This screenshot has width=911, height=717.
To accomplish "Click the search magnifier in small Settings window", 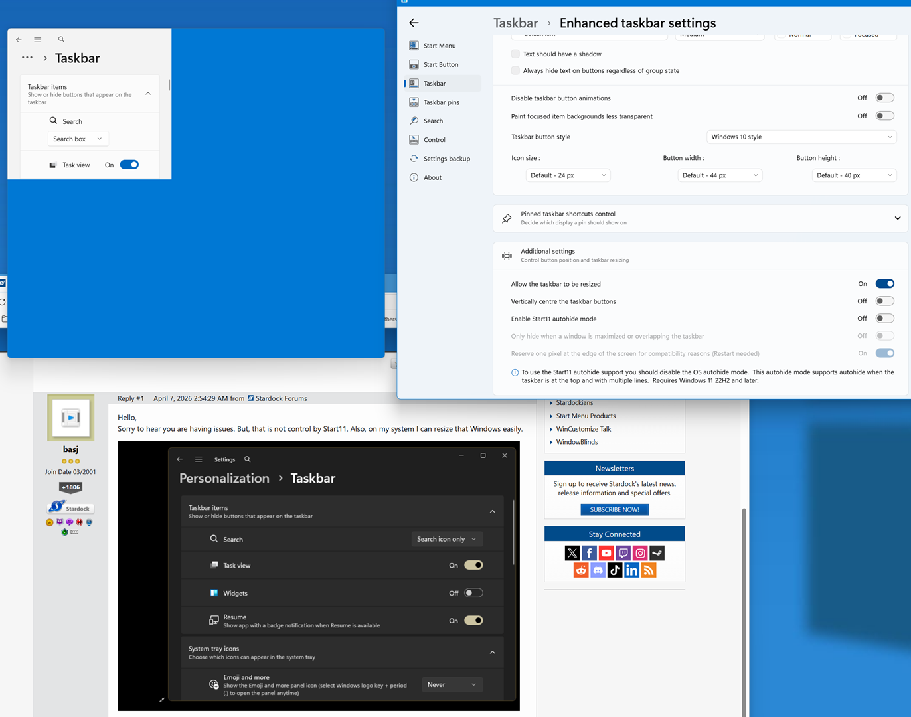I will 61,40.
